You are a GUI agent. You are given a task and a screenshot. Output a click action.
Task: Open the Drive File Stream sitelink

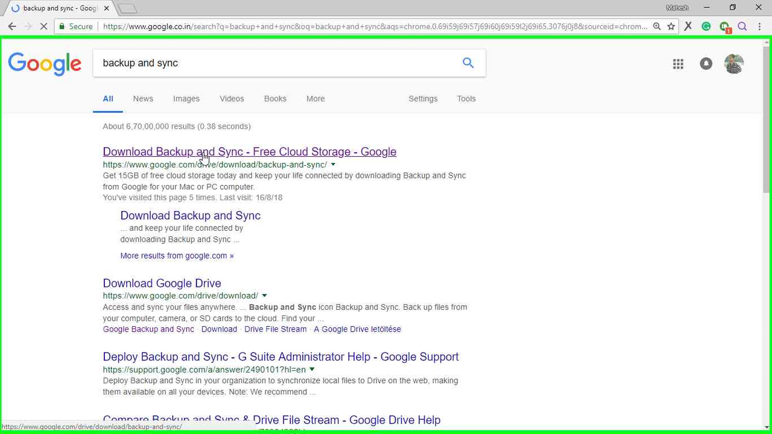[x=276, y=329]
